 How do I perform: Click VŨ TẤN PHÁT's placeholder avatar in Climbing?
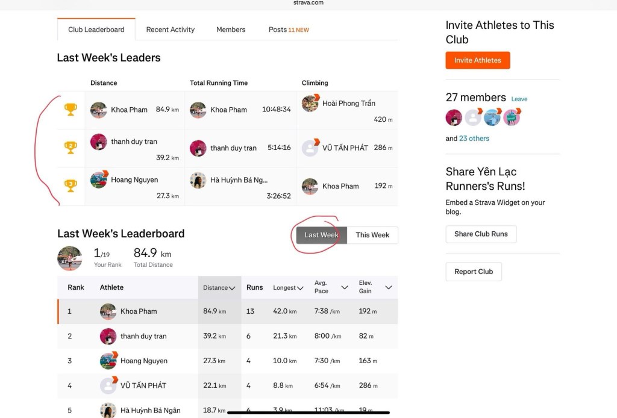(x=310, y=148)
